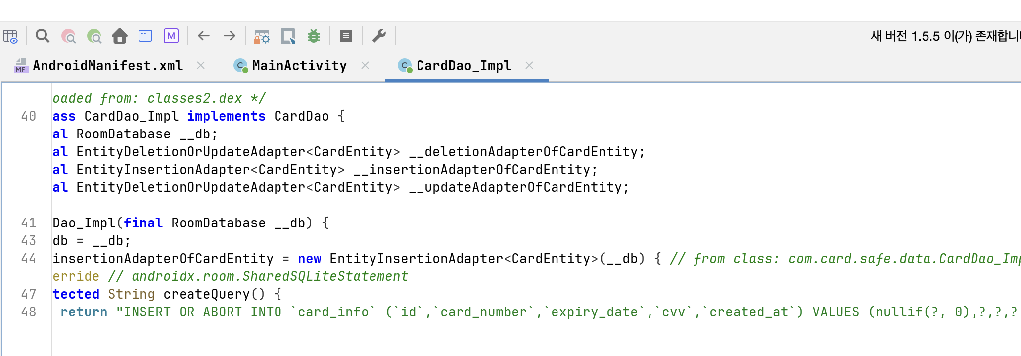The height and width of the screenshot is (356, 1021).
Task: Open preferences with the wrench icon
Action: coord(379,36)
